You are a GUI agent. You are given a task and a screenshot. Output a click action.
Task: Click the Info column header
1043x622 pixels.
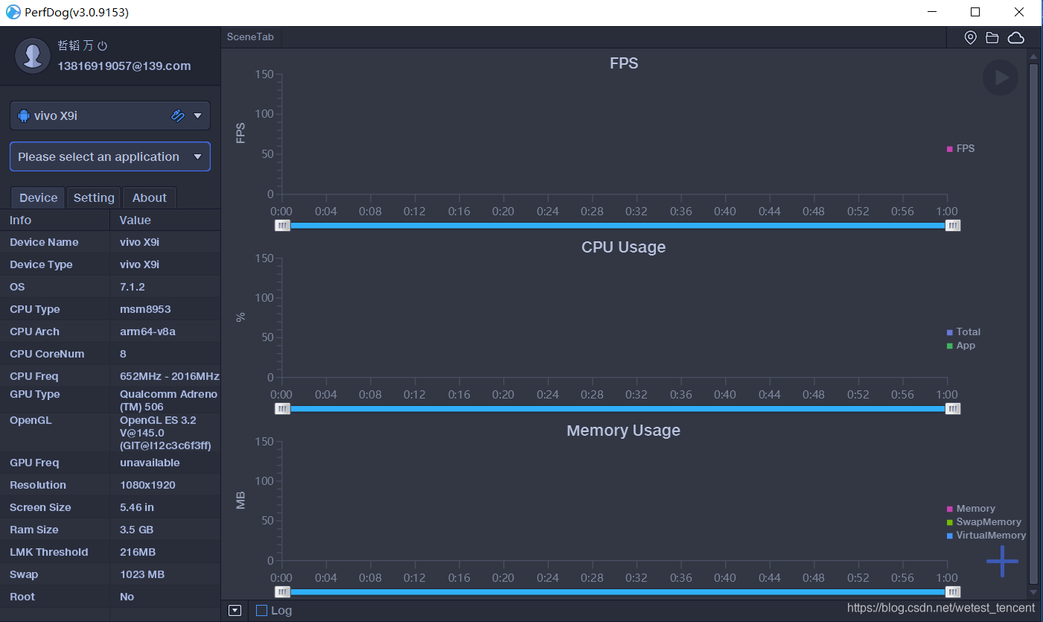tap(55, 220)
